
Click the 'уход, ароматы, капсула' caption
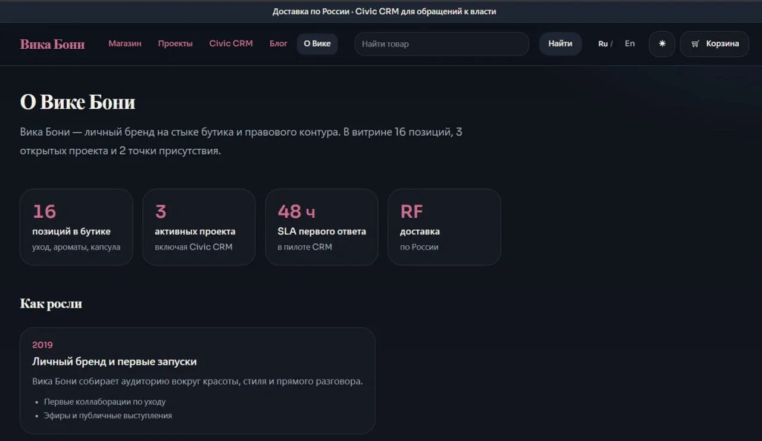[x=76, y=247]
